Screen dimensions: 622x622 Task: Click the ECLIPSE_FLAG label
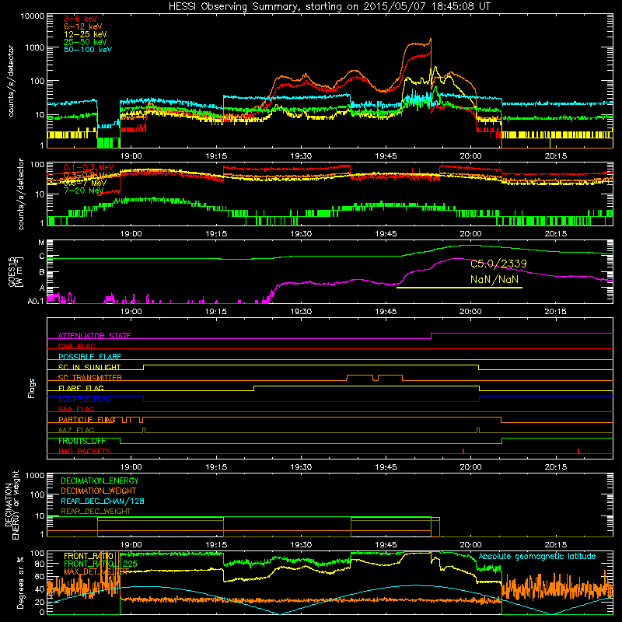pos(85,399)
